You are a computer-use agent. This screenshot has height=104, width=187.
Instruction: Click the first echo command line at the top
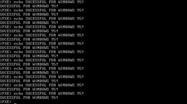(x=42, y=2)
